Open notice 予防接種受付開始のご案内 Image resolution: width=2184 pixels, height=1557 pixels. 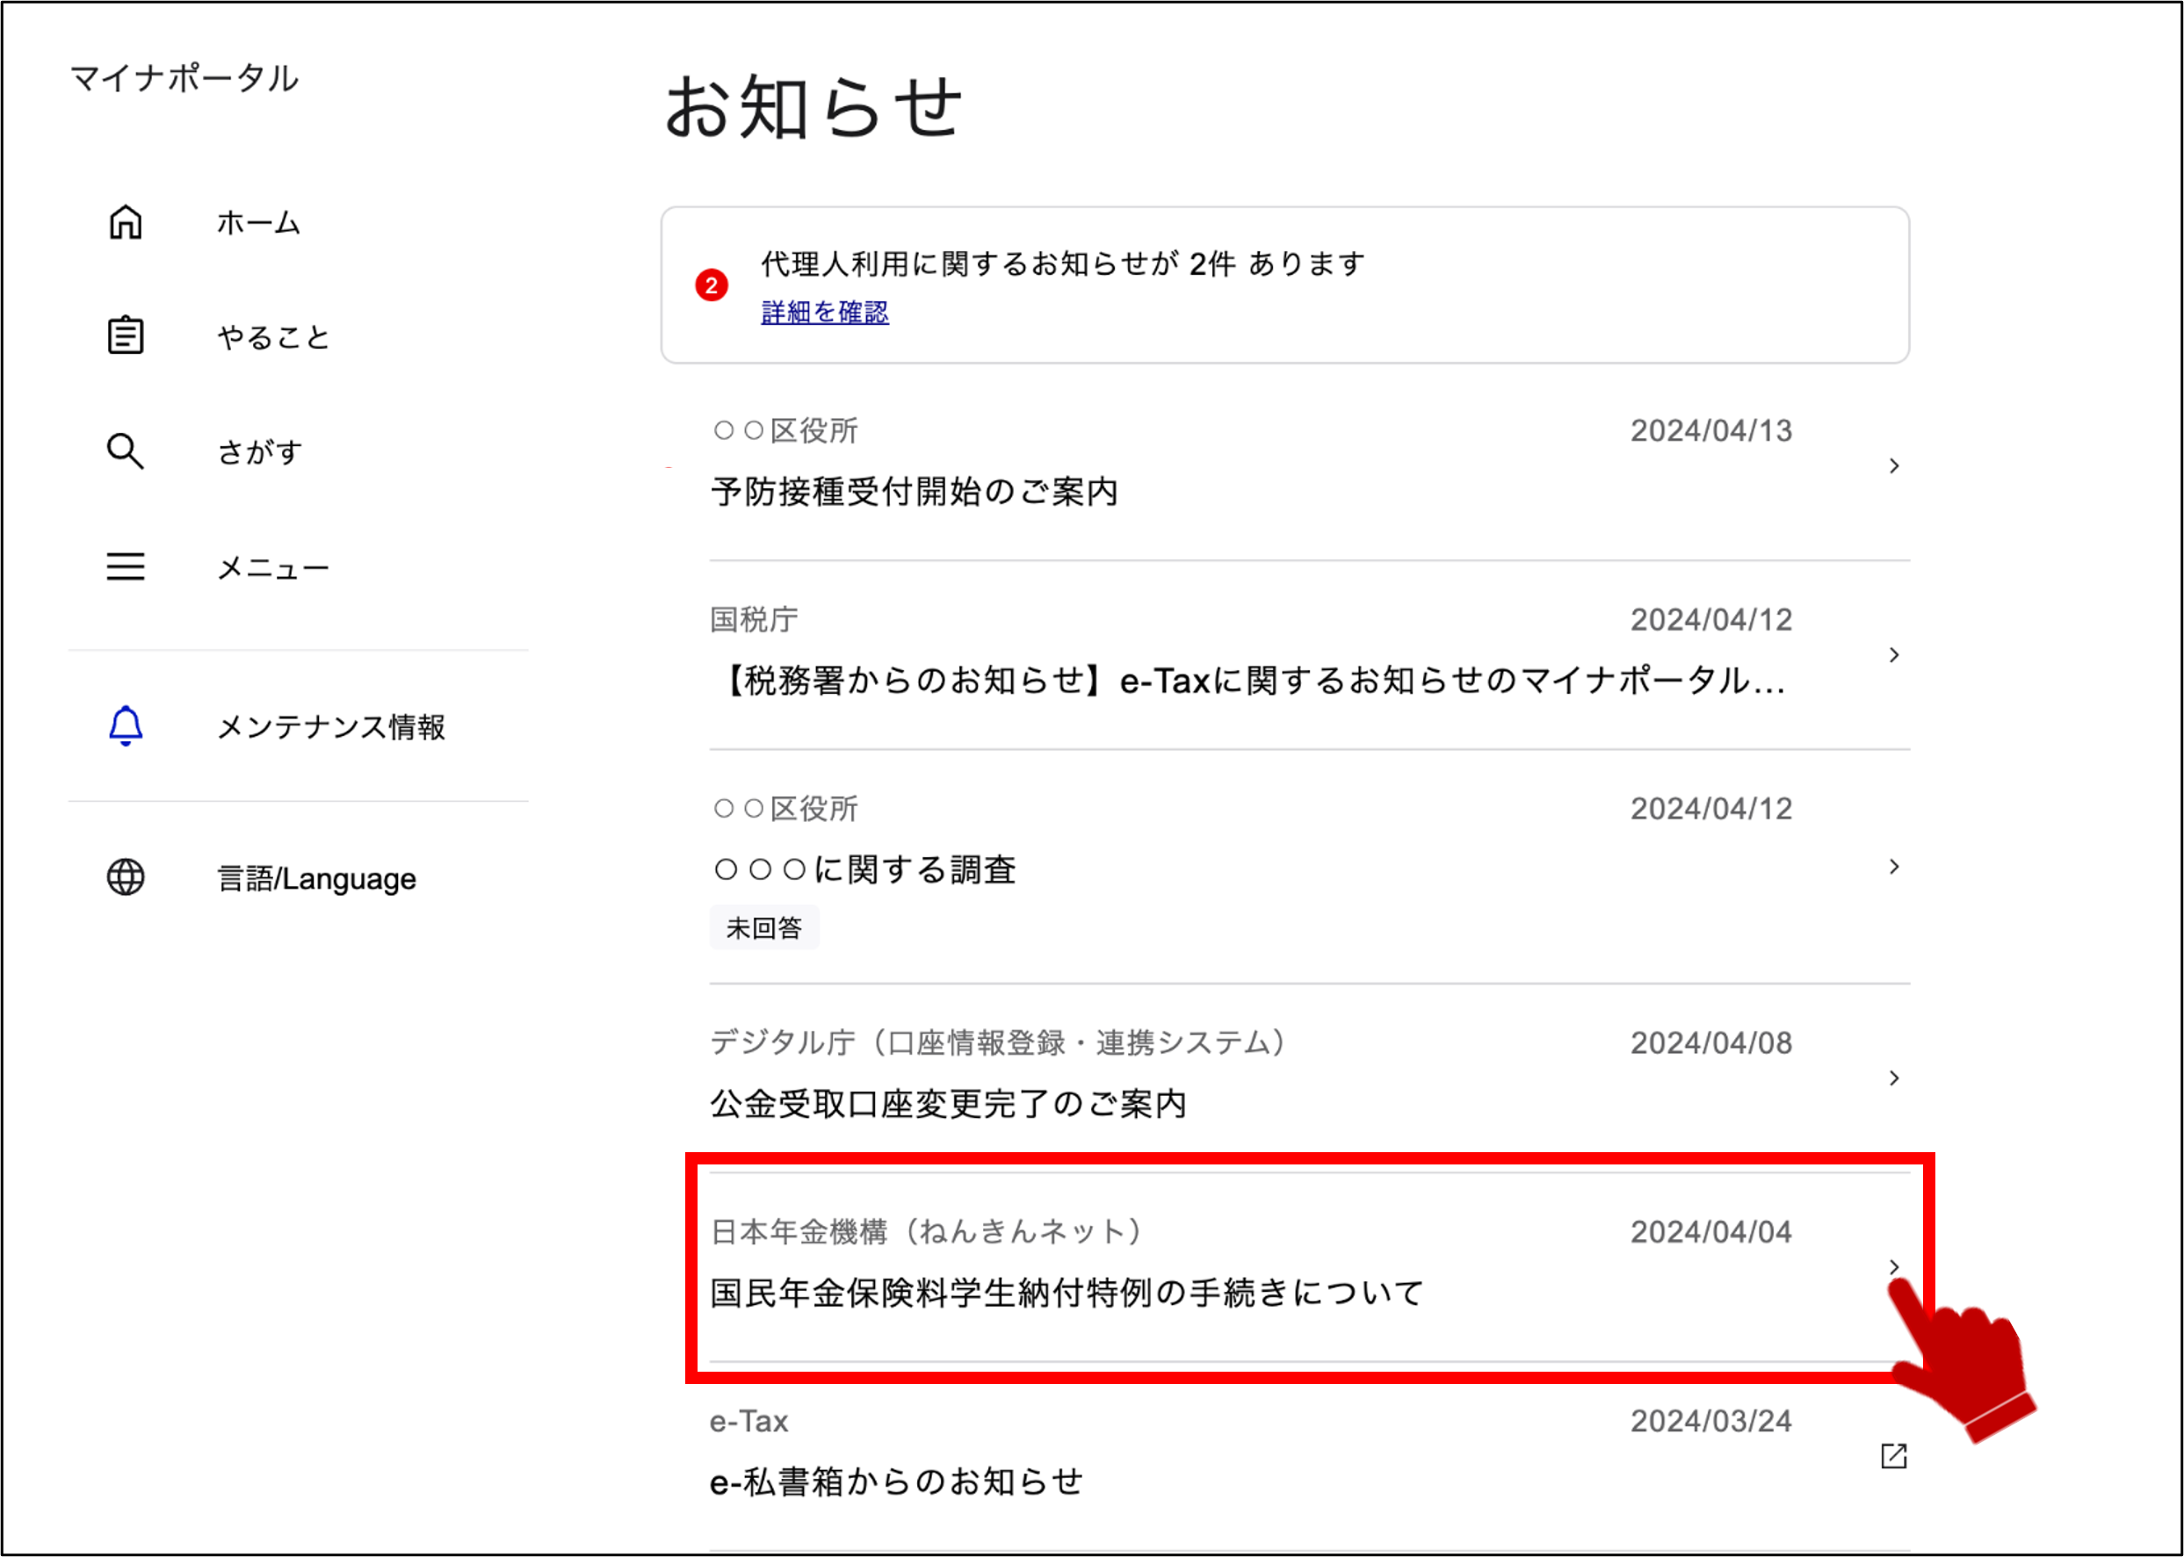(x=914, y=492)
